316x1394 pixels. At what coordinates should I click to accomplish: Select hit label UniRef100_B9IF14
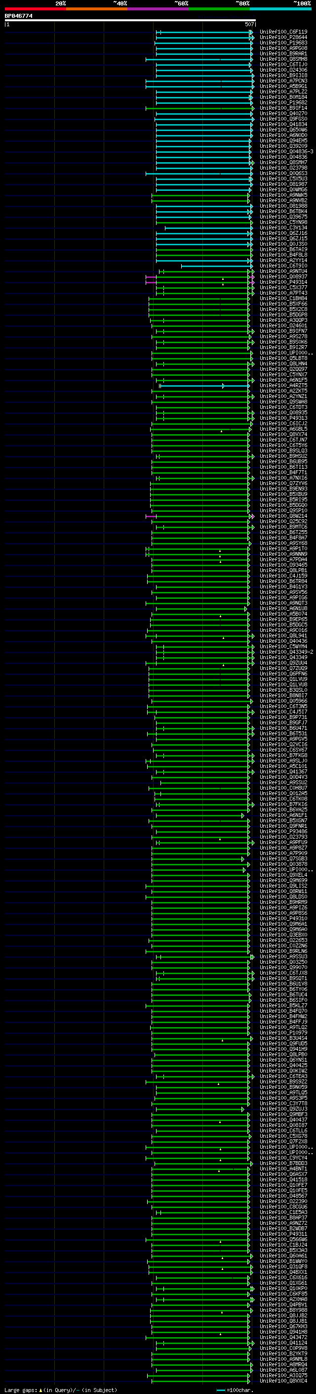pos(283,108)
